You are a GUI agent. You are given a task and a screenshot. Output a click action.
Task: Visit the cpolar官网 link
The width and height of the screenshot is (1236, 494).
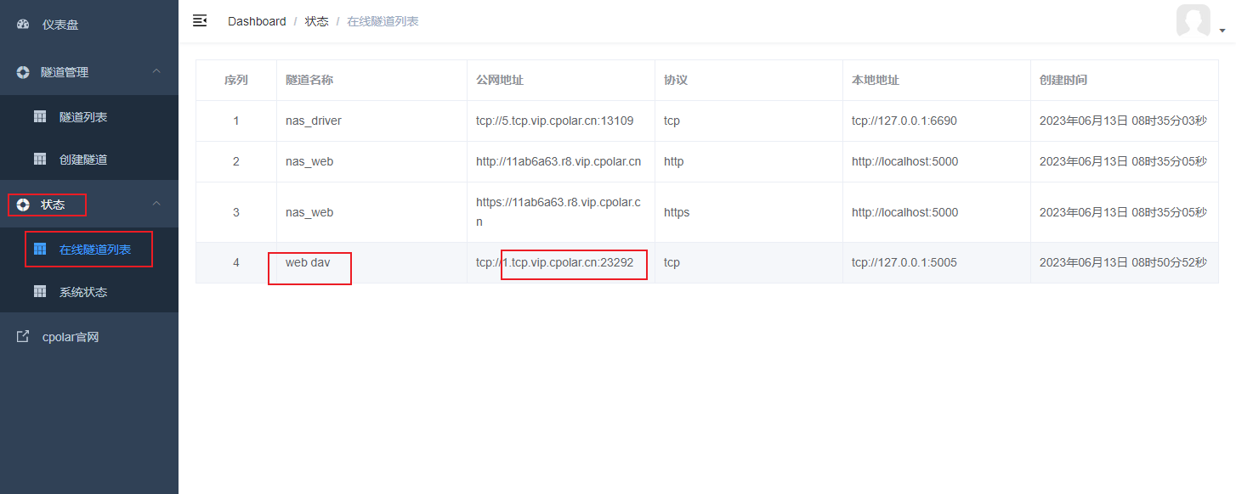point(71,337)
